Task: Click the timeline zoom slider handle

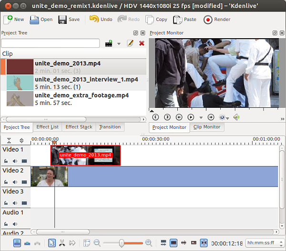Action: click(121, 243)
